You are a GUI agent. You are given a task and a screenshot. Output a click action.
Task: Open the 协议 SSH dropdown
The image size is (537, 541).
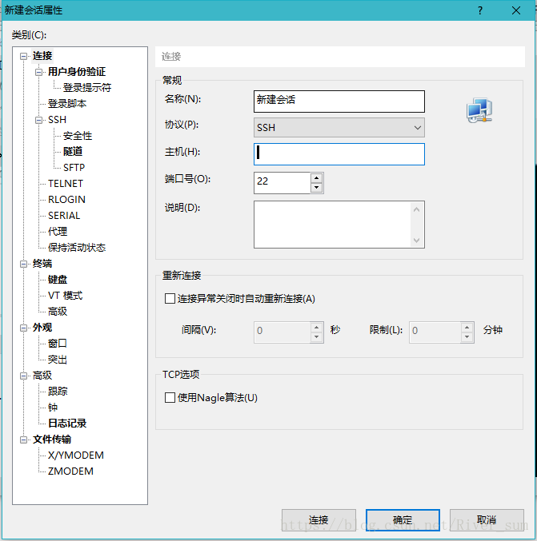[339, 128]
